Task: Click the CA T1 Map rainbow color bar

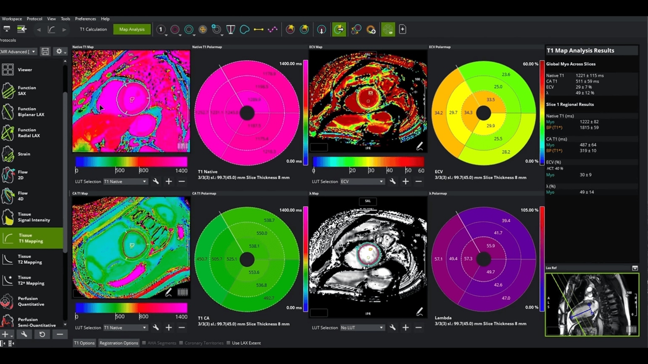Action: pyautogui.click(x=132, y=308)
